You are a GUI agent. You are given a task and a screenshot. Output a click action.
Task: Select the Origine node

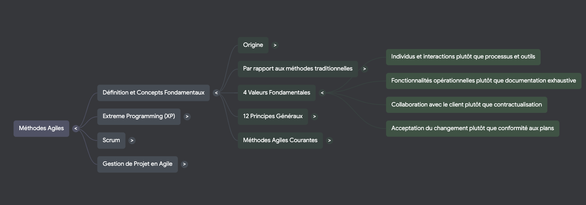click(x=253, y=45)
